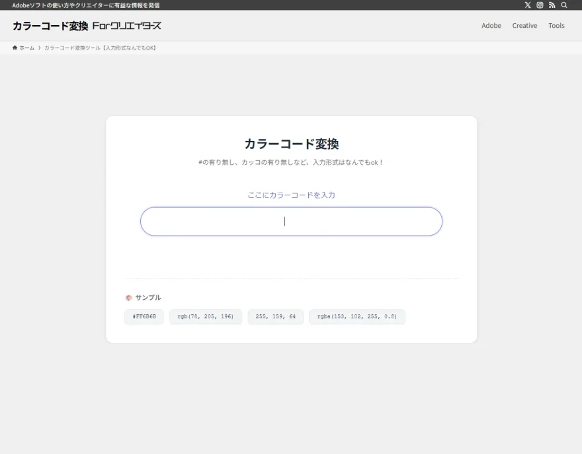Open the Adobe navigation menu
Screen dimensions: 582x454
point(491,25)
